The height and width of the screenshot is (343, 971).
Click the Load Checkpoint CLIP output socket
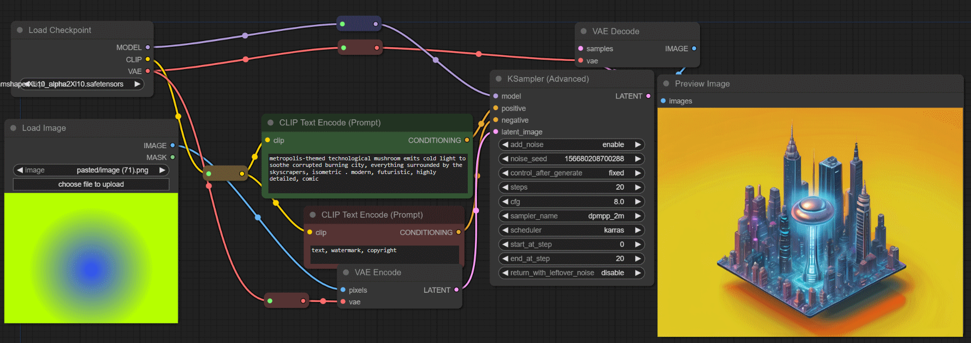click(x=148, y=59)
